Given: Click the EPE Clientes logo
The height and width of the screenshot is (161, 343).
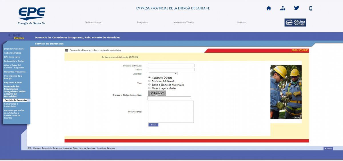Looking at the screenshot, I should 16,36.
